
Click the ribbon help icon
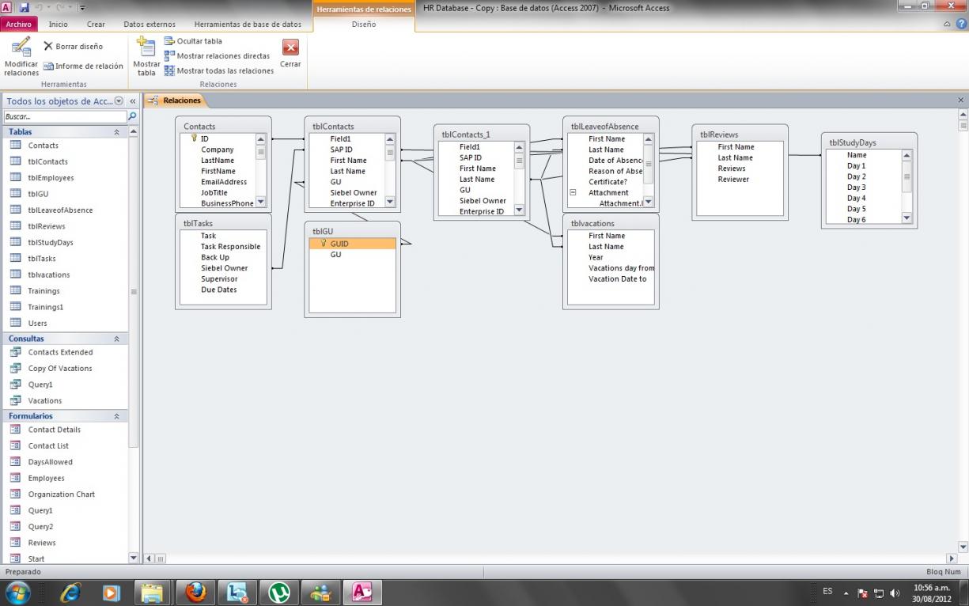pos(960,25)
